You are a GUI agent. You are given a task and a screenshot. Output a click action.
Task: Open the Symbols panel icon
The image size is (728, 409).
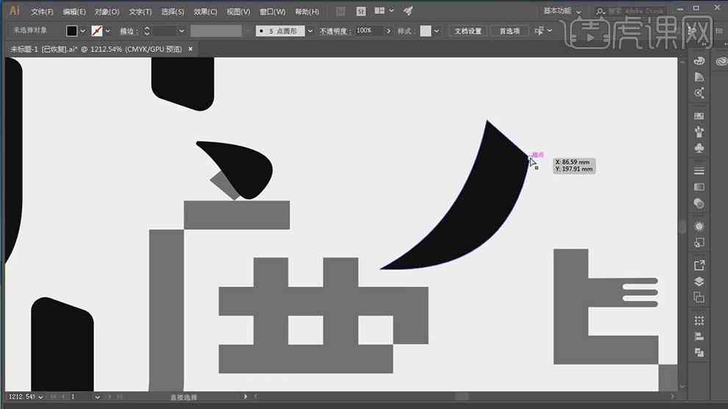click(699, 148)
